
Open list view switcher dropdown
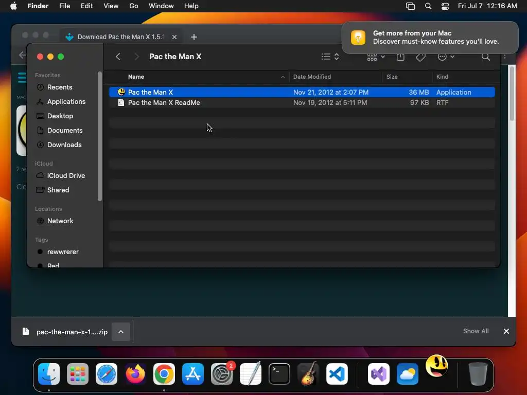[x=330, y=57]
